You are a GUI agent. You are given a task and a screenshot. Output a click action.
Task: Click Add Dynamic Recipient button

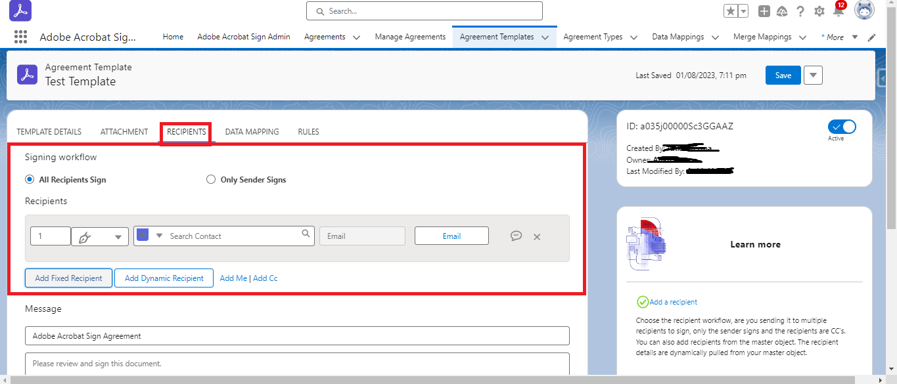click(x=164, y=278)
